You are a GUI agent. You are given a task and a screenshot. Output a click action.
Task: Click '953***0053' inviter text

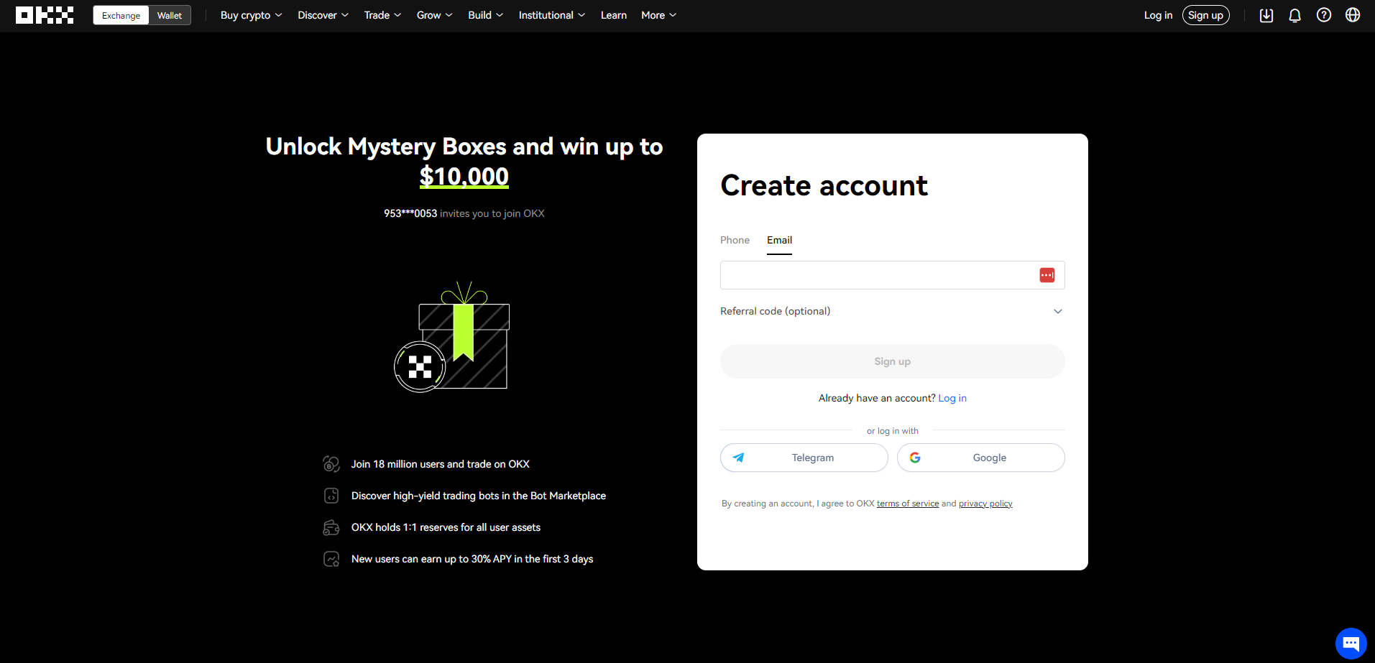pyautogui.click(x=410, y=213)
